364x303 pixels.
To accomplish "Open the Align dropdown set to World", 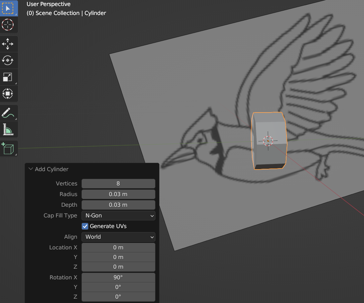I will (118, 237).
